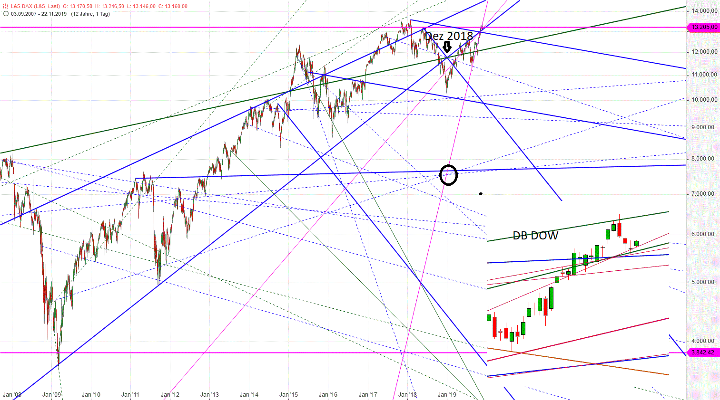Click the 14.000,00 price axis label
The width and height of the screenshot is (720, 400).
pyautogui.click(x=704, y=10)
